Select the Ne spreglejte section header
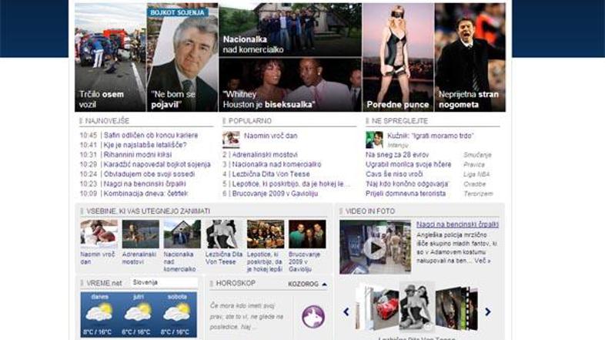605x340 pixels. pos(399,121)
